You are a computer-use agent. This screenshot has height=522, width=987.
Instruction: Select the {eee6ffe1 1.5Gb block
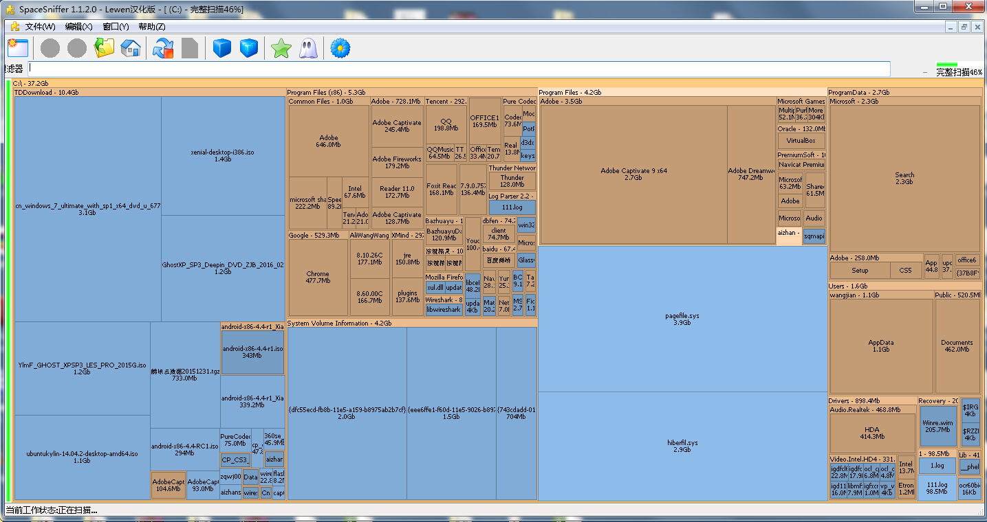[x=451, y=413]
